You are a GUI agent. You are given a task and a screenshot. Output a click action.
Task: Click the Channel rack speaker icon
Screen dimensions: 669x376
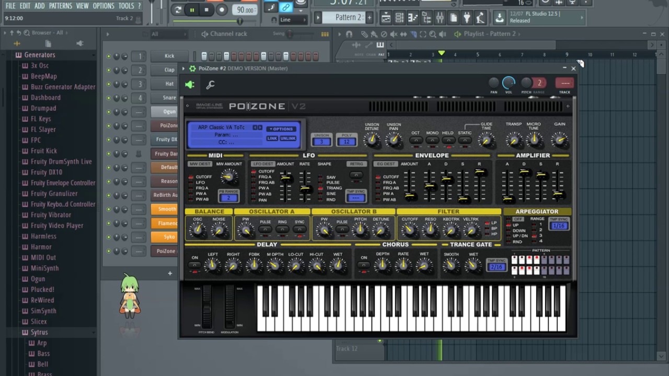[x=204, y=34]
